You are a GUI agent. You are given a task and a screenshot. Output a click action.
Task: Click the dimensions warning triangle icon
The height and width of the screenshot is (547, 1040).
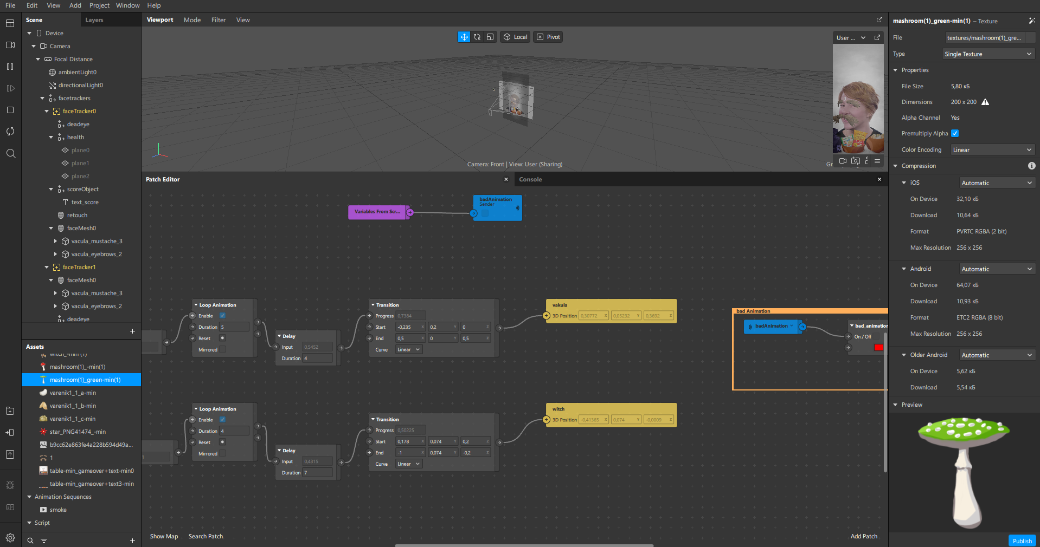pos(985,102)
